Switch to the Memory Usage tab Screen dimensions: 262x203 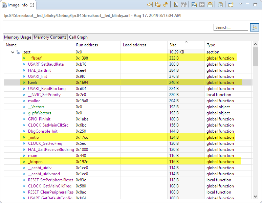(x=18, y=37)
